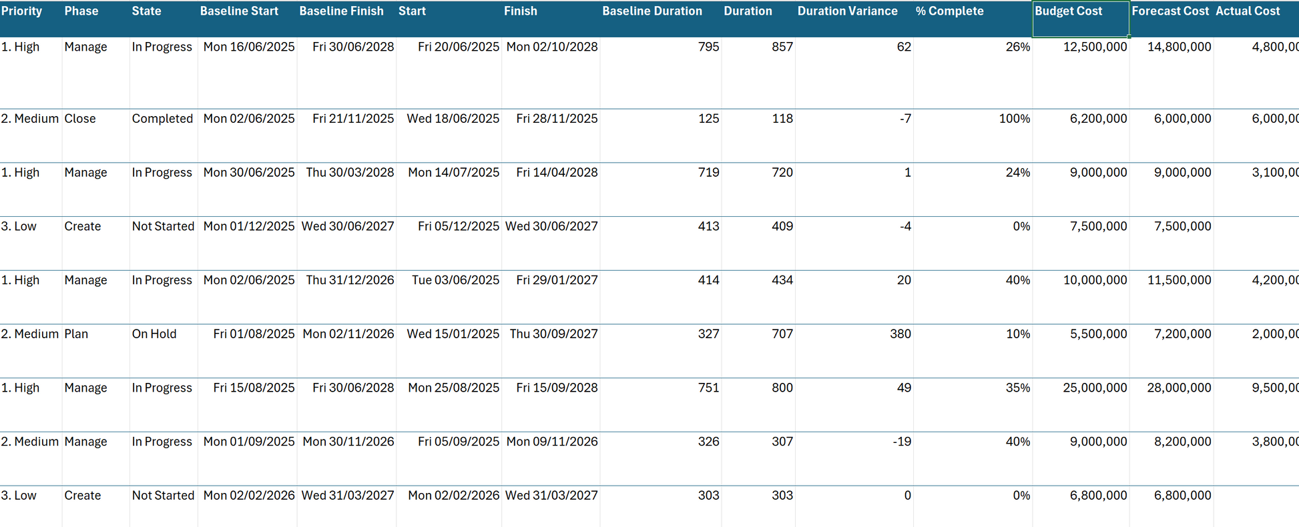Click baseline duration 413

coord(708,227)
